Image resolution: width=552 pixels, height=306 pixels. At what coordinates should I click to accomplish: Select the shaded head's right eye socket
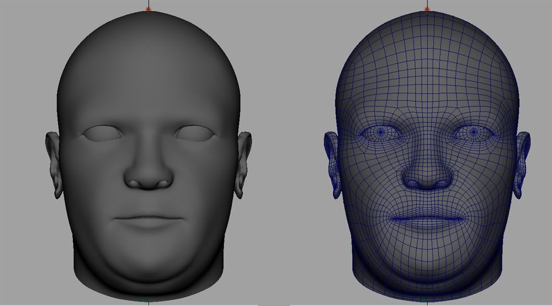pyautogui.click(x=194, y=132)
